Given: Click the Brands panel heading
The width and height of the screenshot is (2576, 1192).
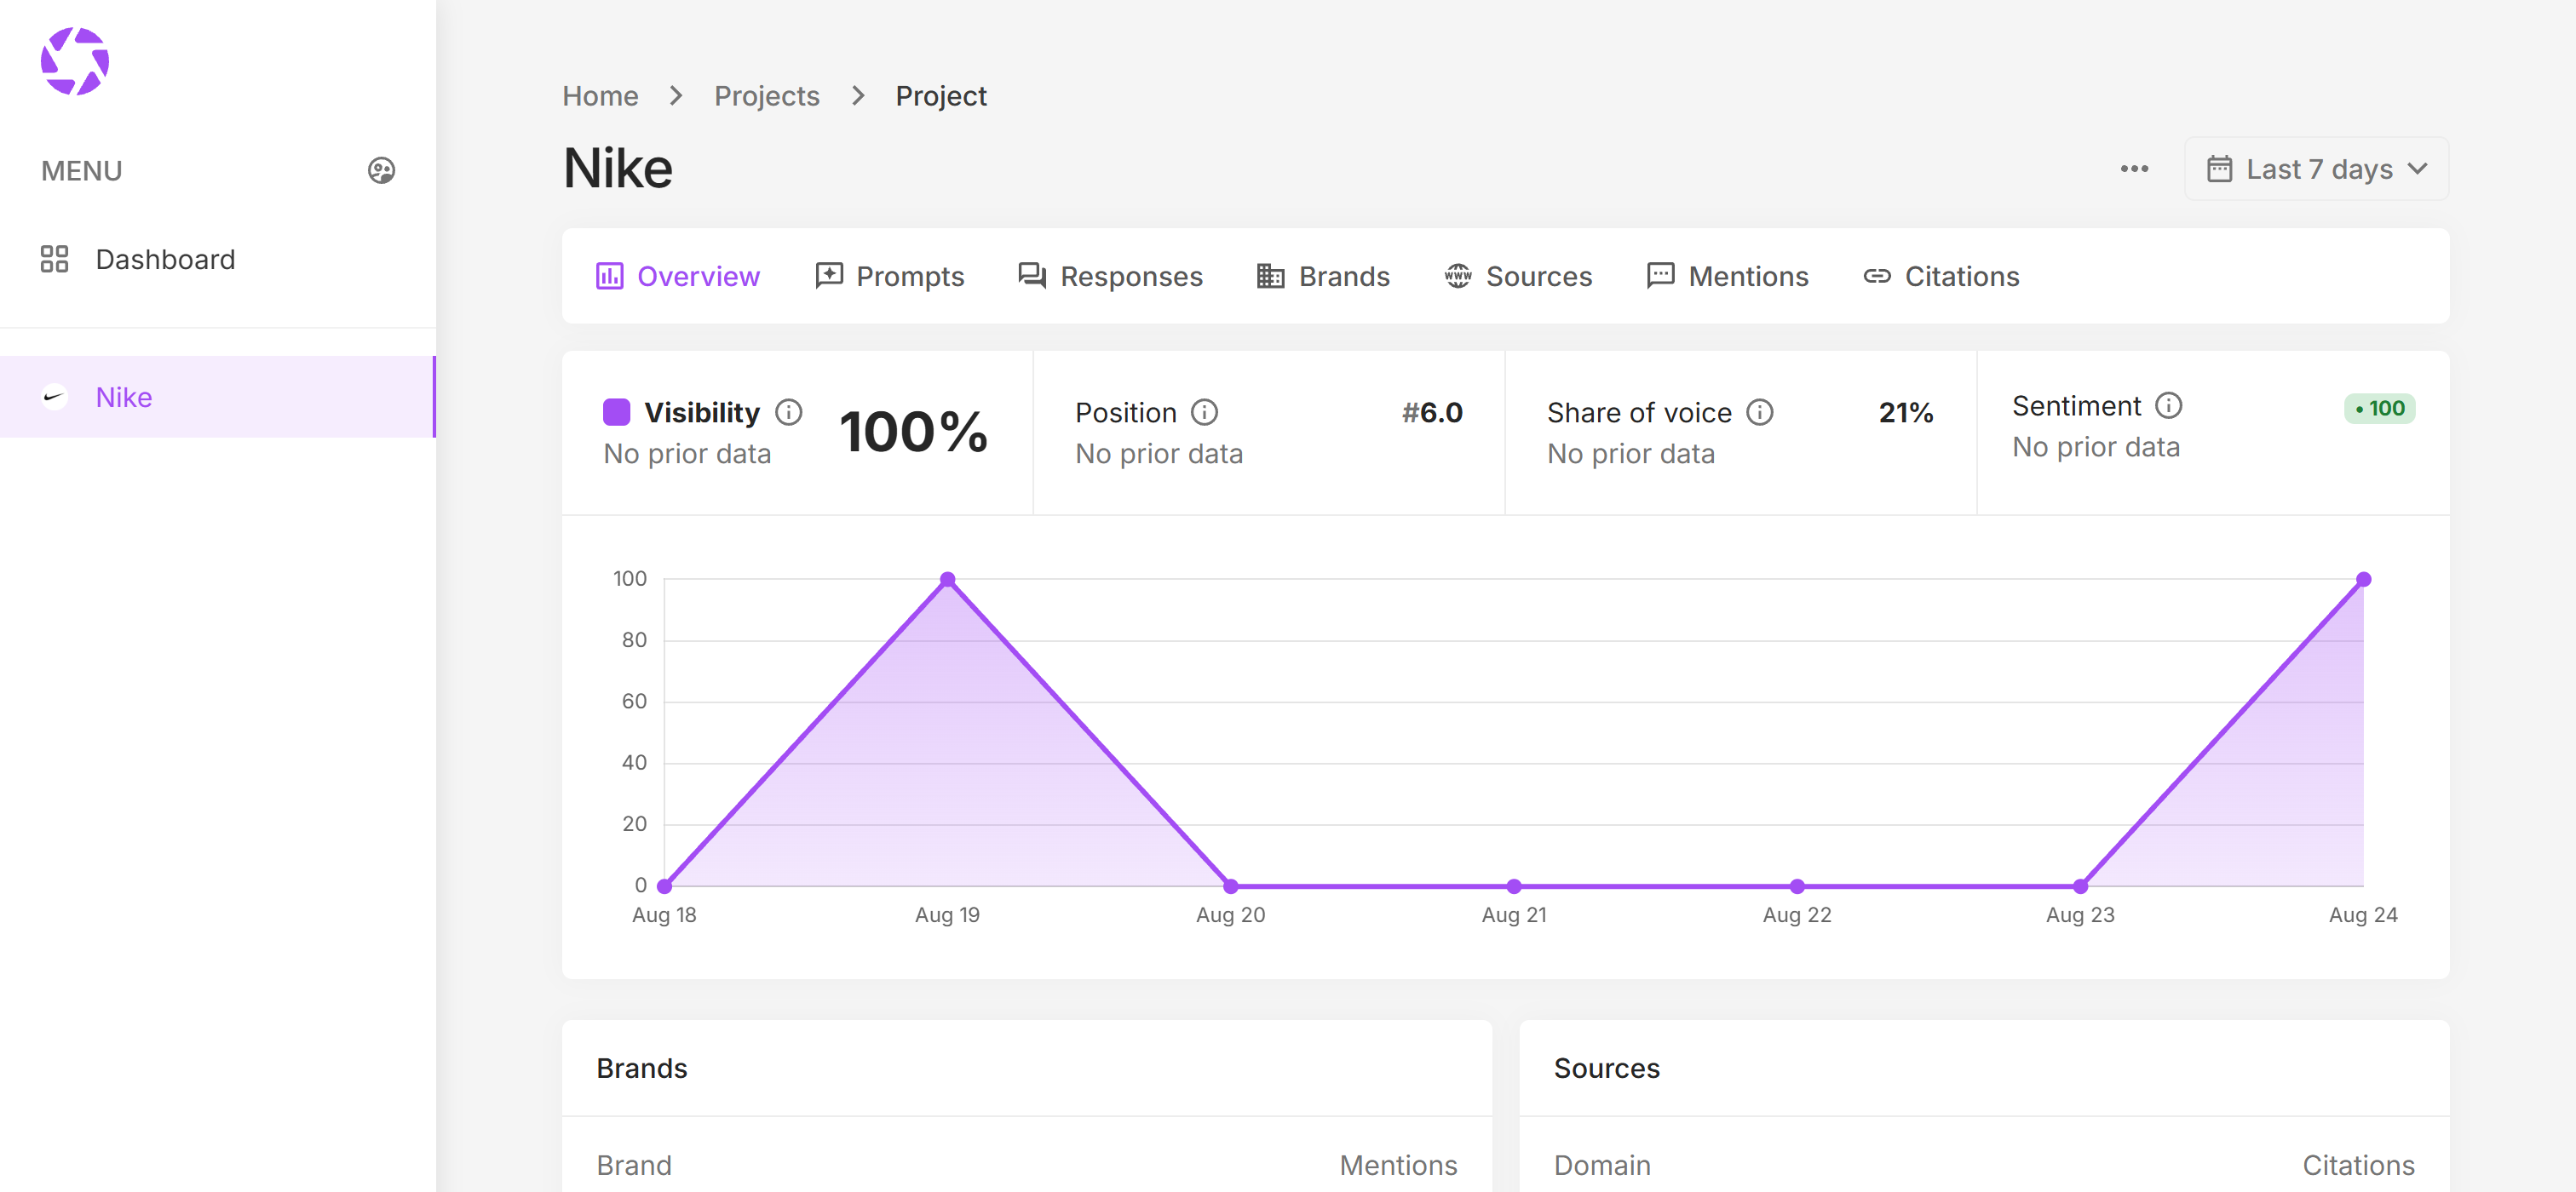Looking at the screenshot, I should [x=642, y=1068].
